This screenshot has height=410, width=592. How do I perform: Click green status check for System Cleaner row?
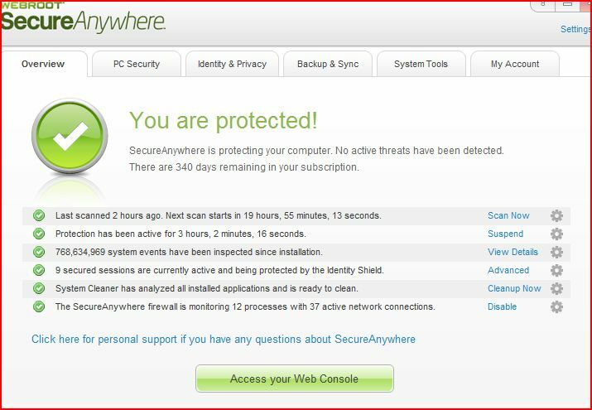(x=39, y=288)
